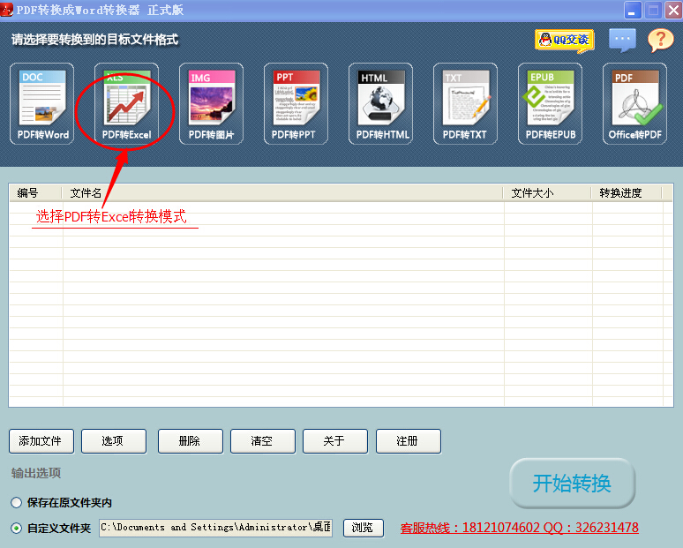Viewport: 683px width, 548px height.
Task: Click the 文件名 column header
Action: click(282, 193)
